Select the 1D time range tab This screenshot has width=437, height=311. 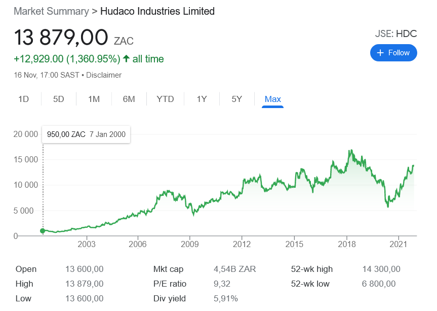[24, 99]
